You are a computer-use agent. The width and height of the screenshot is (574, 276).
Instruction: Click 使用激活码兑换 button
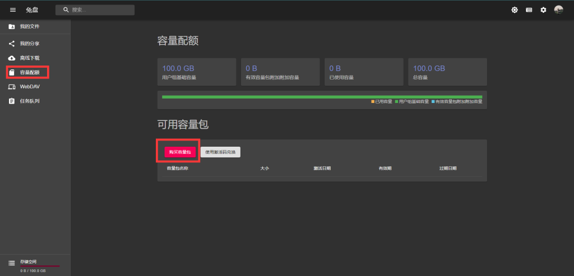(220, 152)
